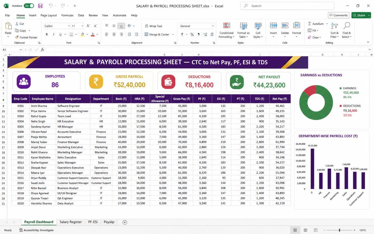Click the Comments button
Screen dimensions: 374x234
tap(339, 15)
